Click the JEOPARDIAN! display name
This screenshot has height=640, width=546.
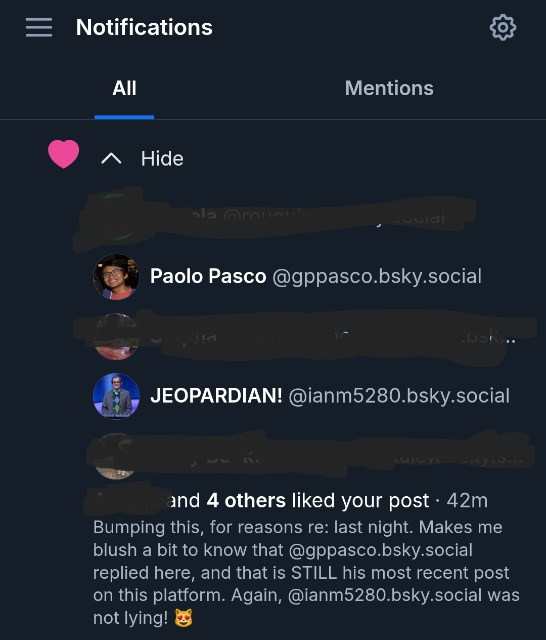click(x=216, y=395)
